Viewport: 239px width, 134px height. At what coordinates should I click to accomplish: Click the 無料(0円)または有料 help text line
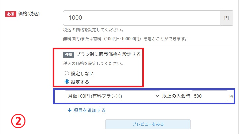[x=125, y=39]
